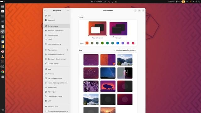
Task: Open Уведомления (Notifications) settings
Action: point(57,35)
